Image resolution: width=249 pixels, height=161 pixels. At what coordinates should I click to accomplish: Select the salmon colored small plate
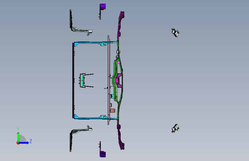pos(113,111)
